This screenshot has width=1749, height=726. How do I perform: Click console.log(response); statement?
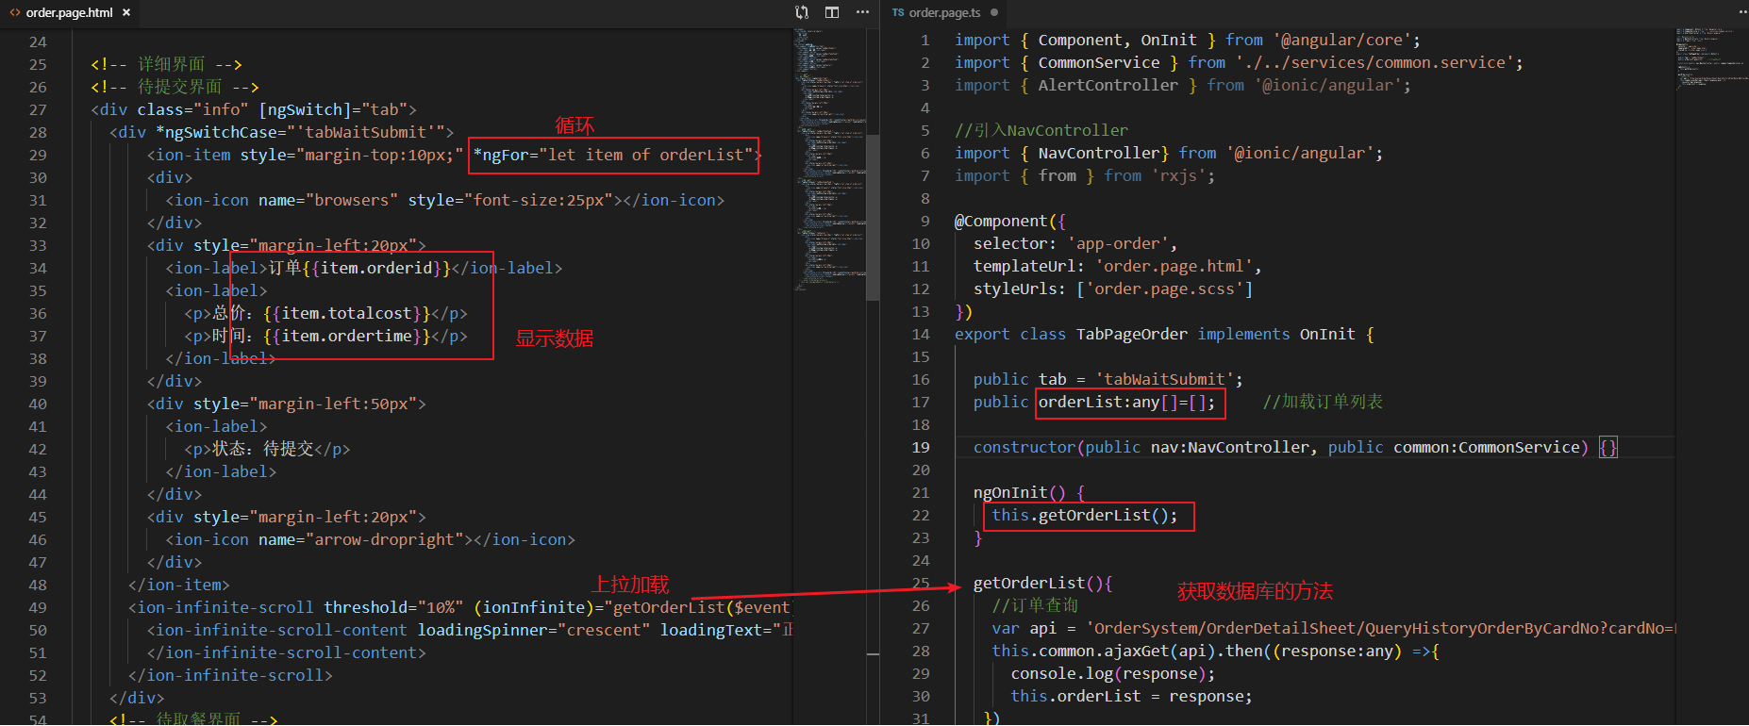[x=1113, y=673]
